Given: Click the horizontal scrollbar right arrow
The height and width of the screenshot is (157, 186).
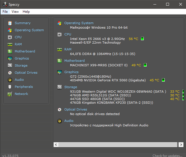Looking at the screenshot, I should 181,145.
